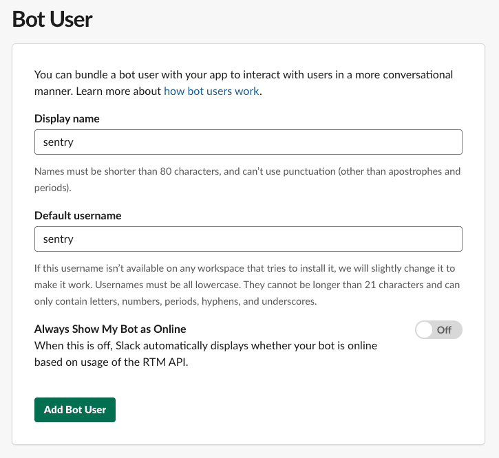Click the 'Always Show My Bot as Online' label
Viewport: 499px width, 458px height.
pyautogui.click(x=110, y=329)
